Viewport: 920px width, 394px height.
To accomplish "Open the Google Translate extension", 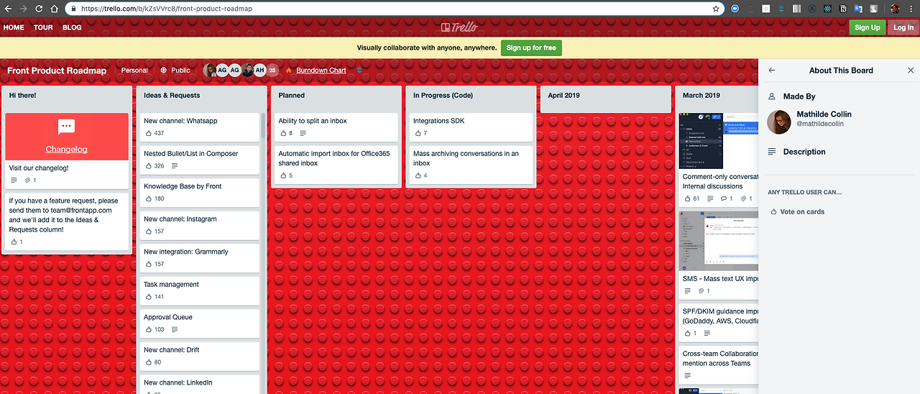I will (858, 9).
